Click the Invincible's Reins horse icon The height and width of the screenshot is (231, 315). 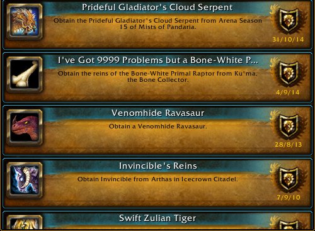tap(25, 181)
